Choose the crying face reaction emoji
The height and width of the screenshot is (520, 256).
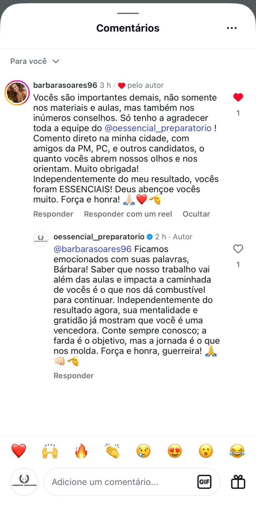(143, 451)
